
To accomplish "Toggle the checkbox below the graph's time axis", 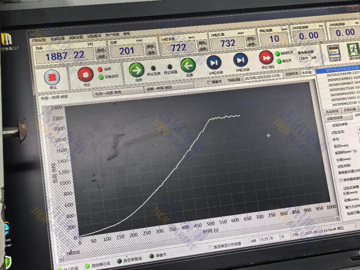I will point(211,246).
